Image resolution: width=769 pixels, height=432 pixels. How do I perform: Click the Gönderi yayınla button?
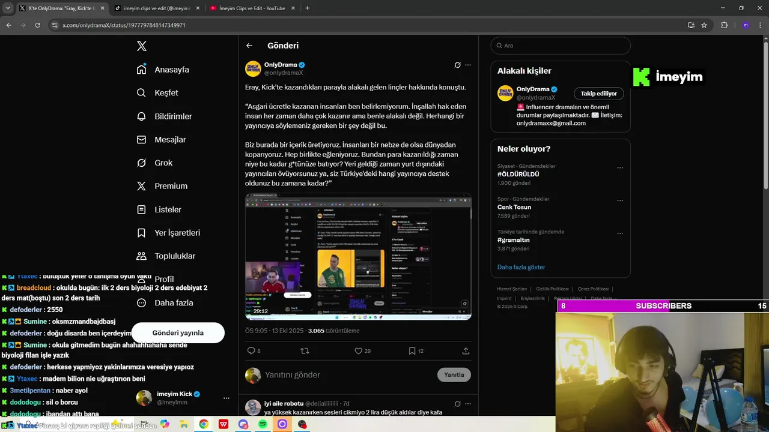coord(178,333)
